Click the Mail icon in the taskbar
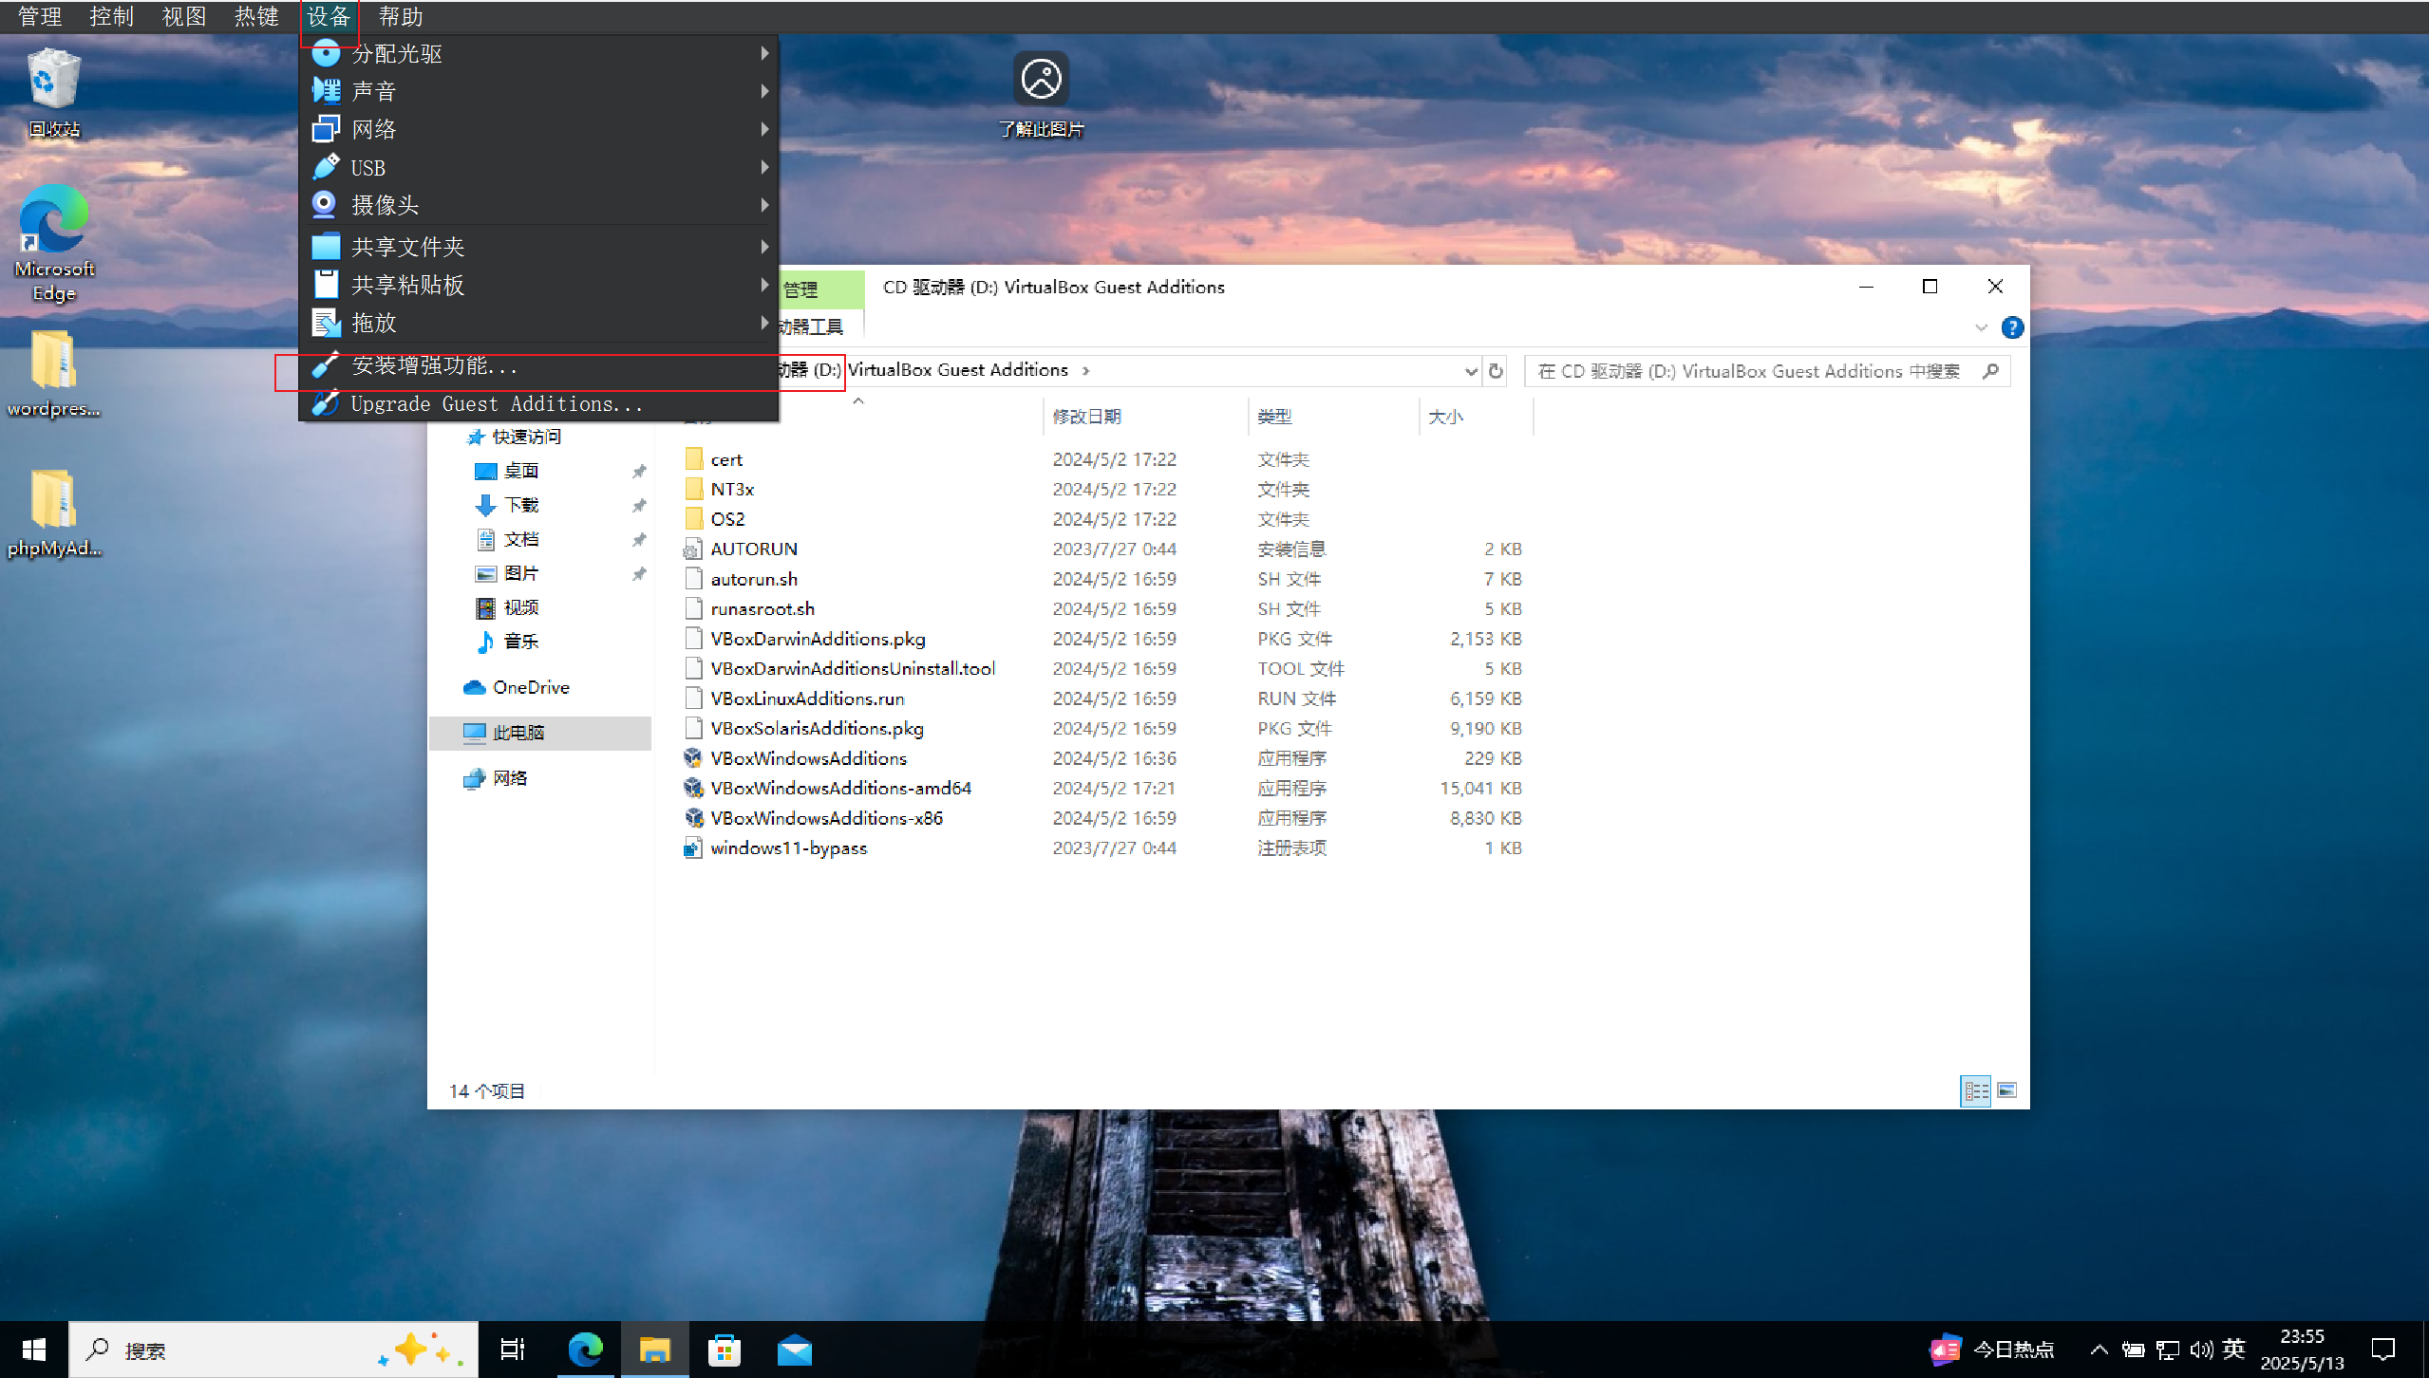Image resolution: width=2429 pixels, height=1378 pixels. [794, 1350]
